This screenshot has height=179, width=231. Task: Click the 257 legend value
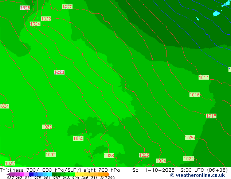coord(11,178)
